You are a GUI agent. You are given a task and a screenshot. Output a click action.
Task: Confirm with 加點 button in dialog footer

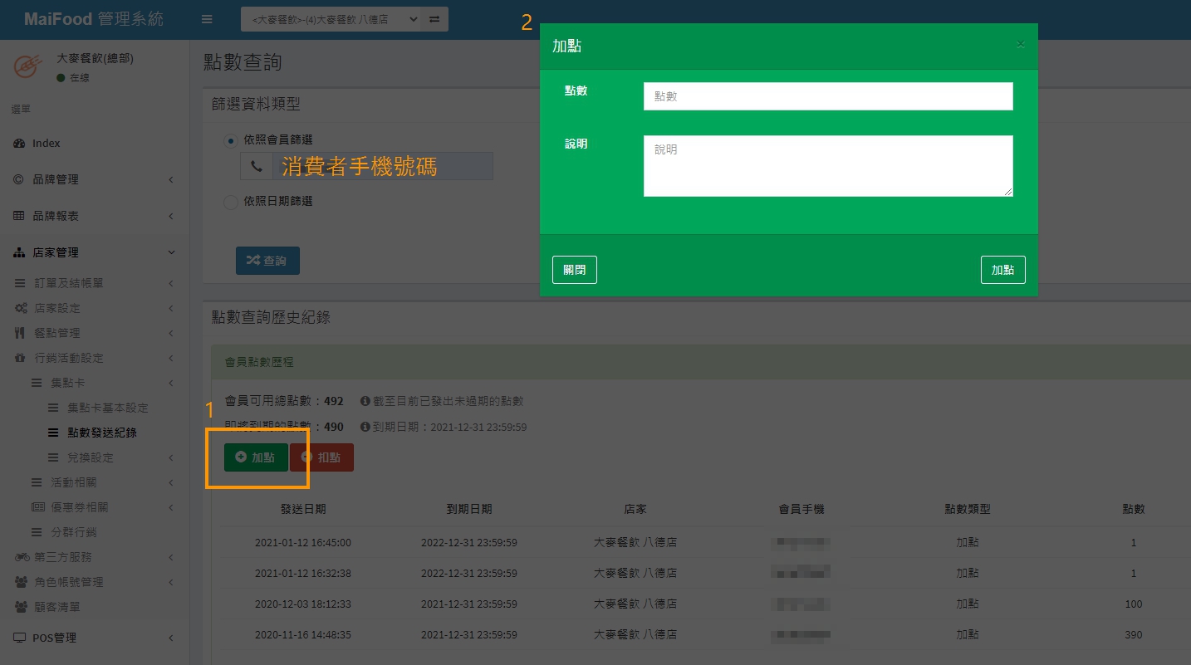click(1002, 270)
